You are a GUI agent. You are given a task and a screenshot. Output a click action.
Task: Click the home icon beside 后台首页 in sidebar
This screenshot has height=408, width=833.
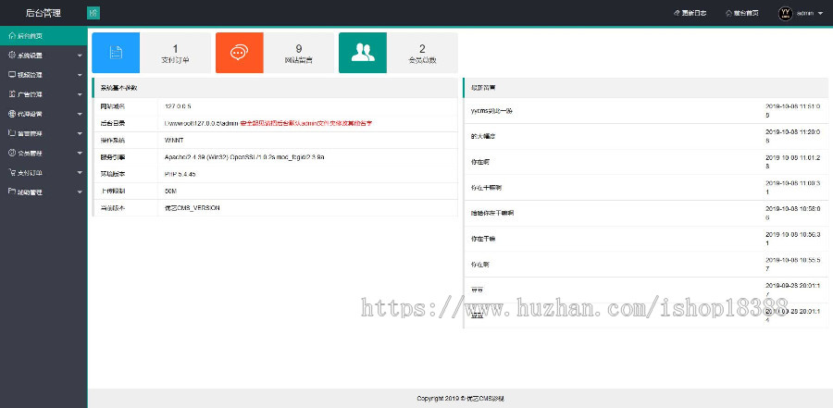[12, 36]
